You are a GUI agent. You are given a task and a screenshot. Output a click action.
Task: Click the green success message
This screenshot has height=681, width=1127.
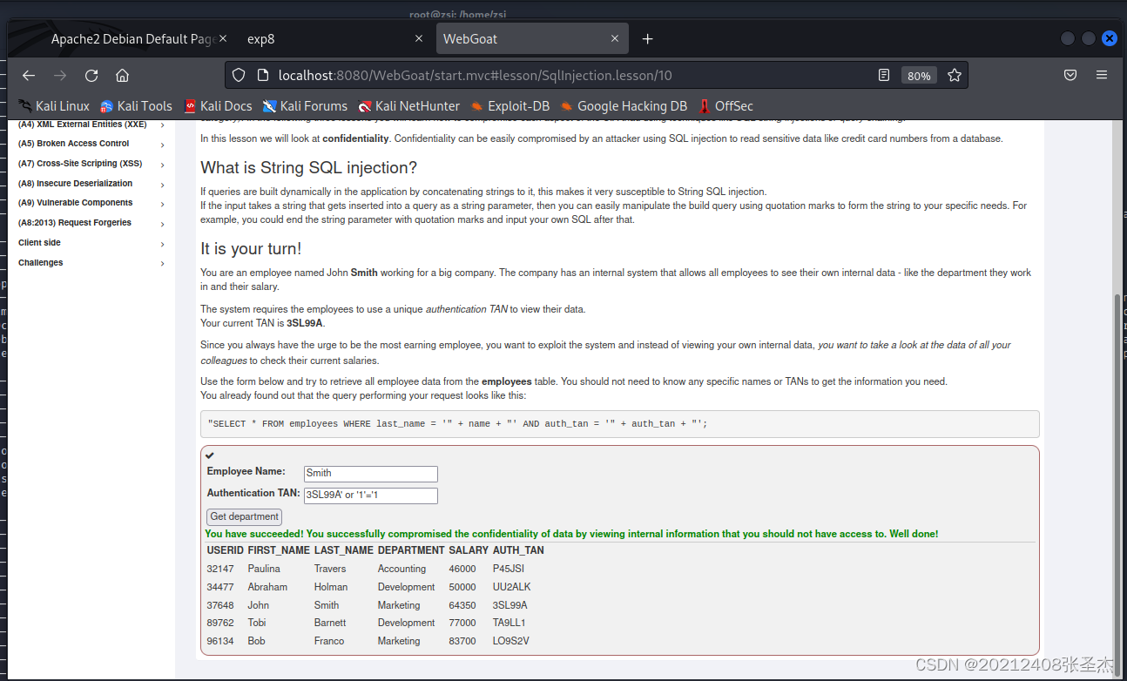click(571, 534)
